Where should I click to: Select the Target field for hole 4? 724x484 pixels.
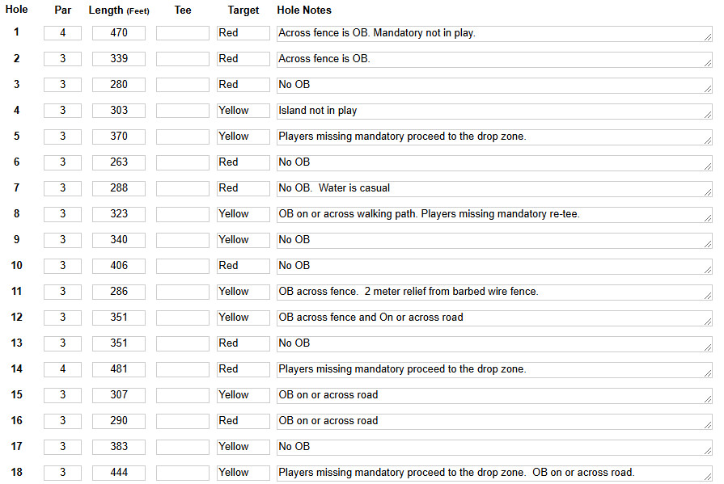pos(243,111)
